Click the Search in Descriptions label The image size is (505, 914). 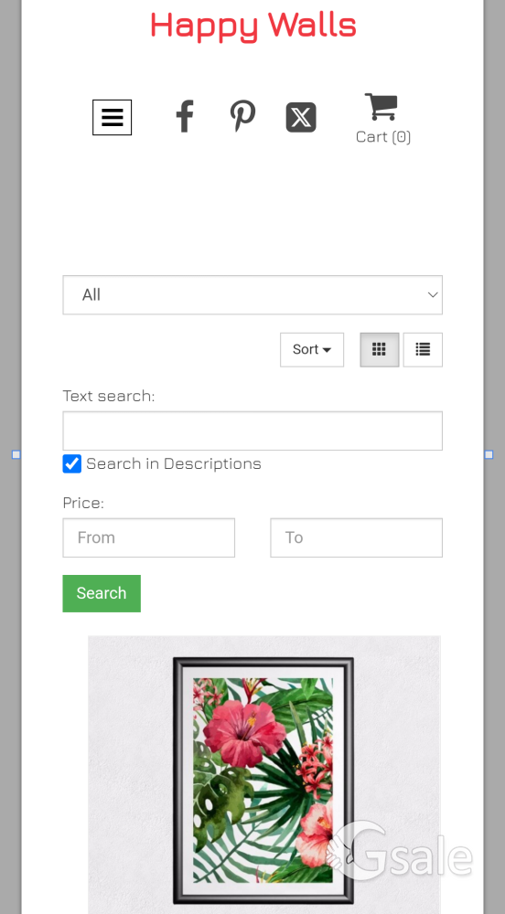(x=174, y=464)
